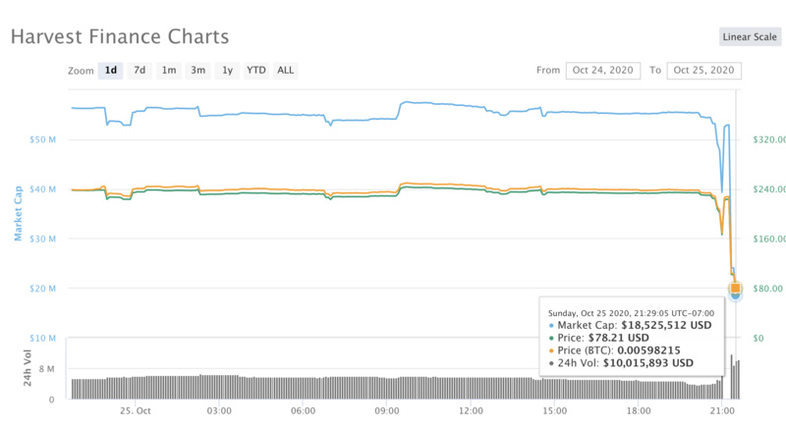This screenshot has width=786, height=428.
Task: Open the From date field Oct 24, 2020
Action: click(x=603, y=70)
